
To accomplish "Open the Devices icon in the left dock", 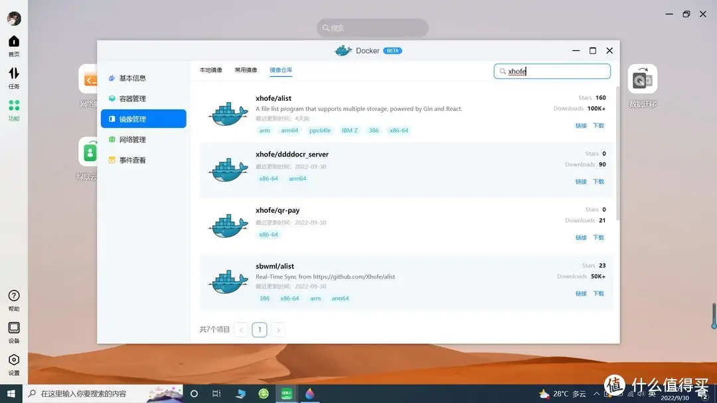I will coord(13,328).
